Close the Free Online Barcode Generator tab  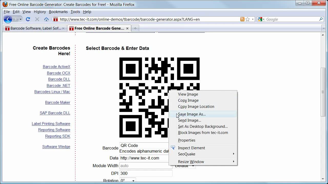coord(127,28)
